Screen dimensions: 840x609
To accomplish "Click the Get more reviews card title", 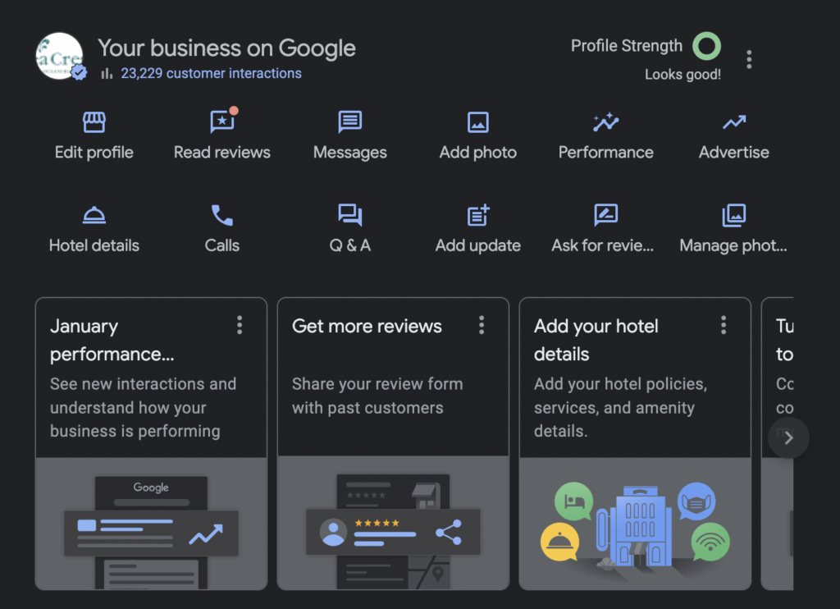I will [367, 326].
